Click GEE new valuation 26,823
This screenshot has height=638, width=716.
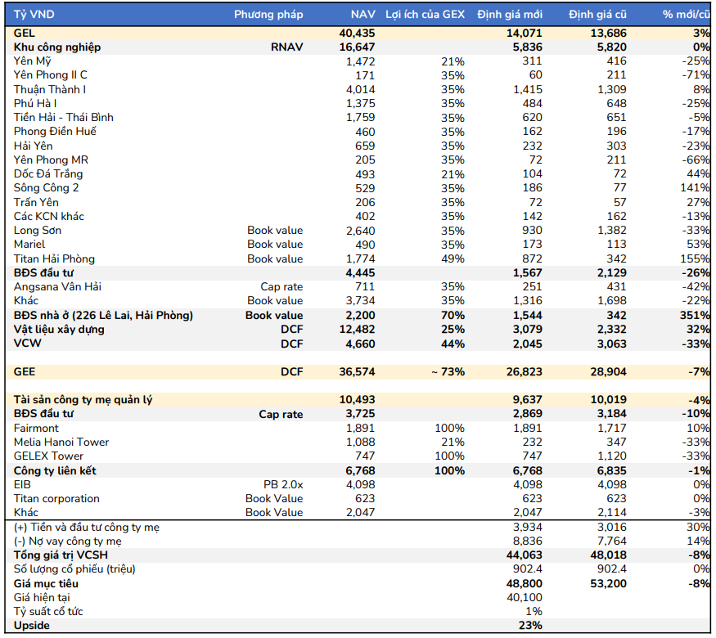525,372
